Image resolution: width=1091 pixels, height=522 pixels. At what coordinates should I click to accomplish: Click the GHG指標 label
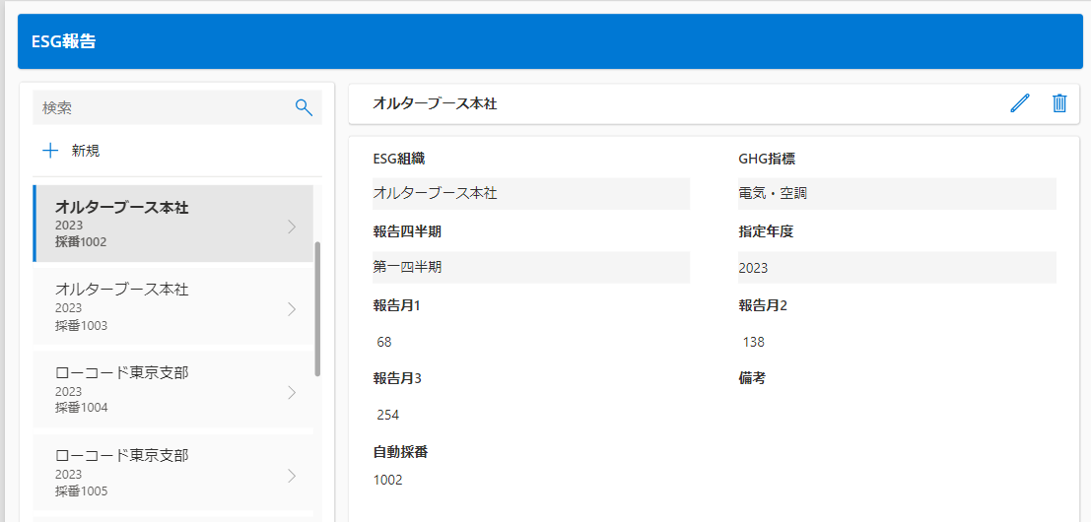767,159
